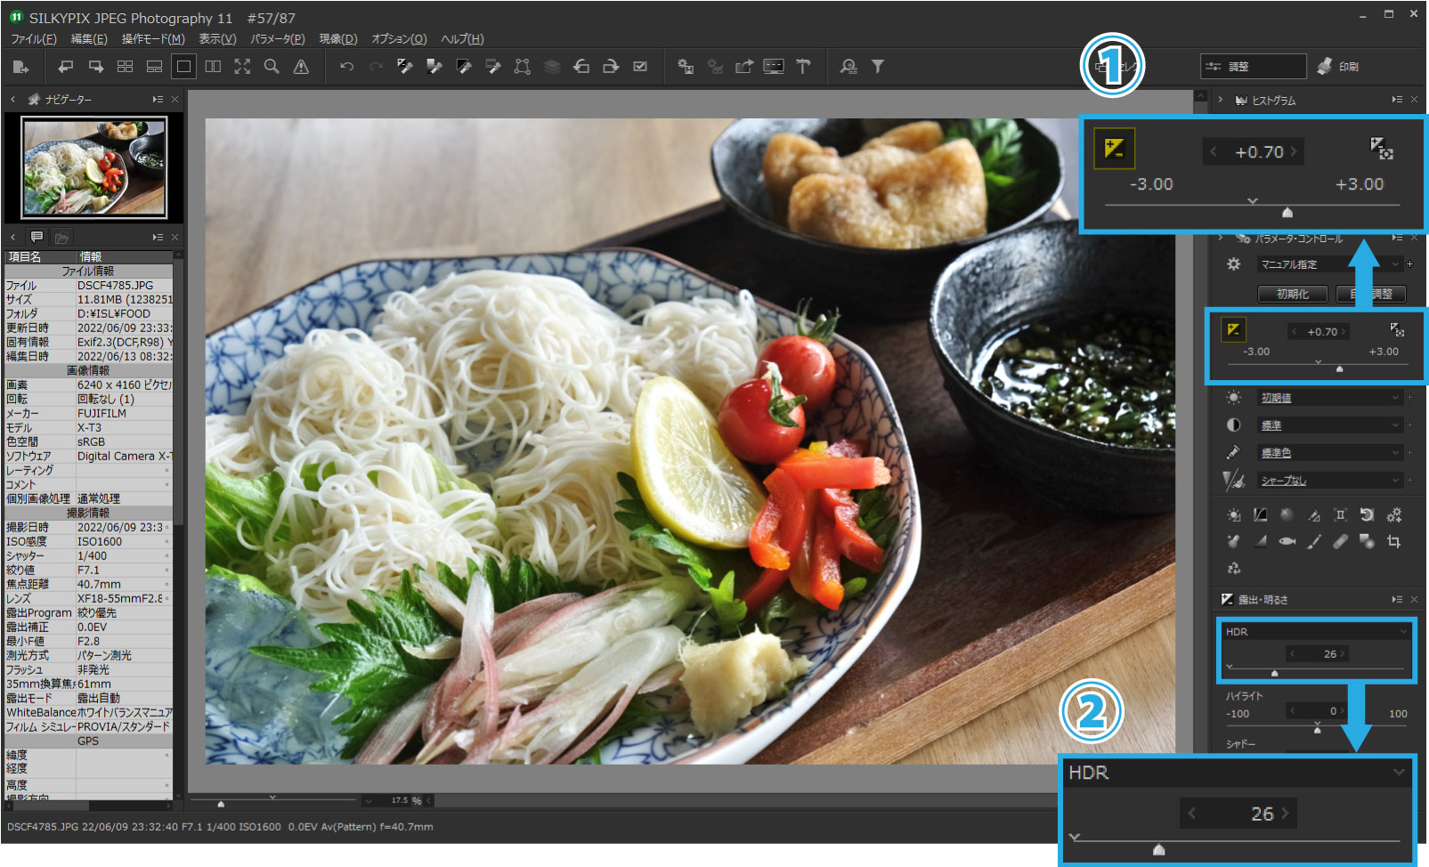1429x867 pixels.
Task: Expand the ヒストグラム panel
Action: coord(1220,100)
